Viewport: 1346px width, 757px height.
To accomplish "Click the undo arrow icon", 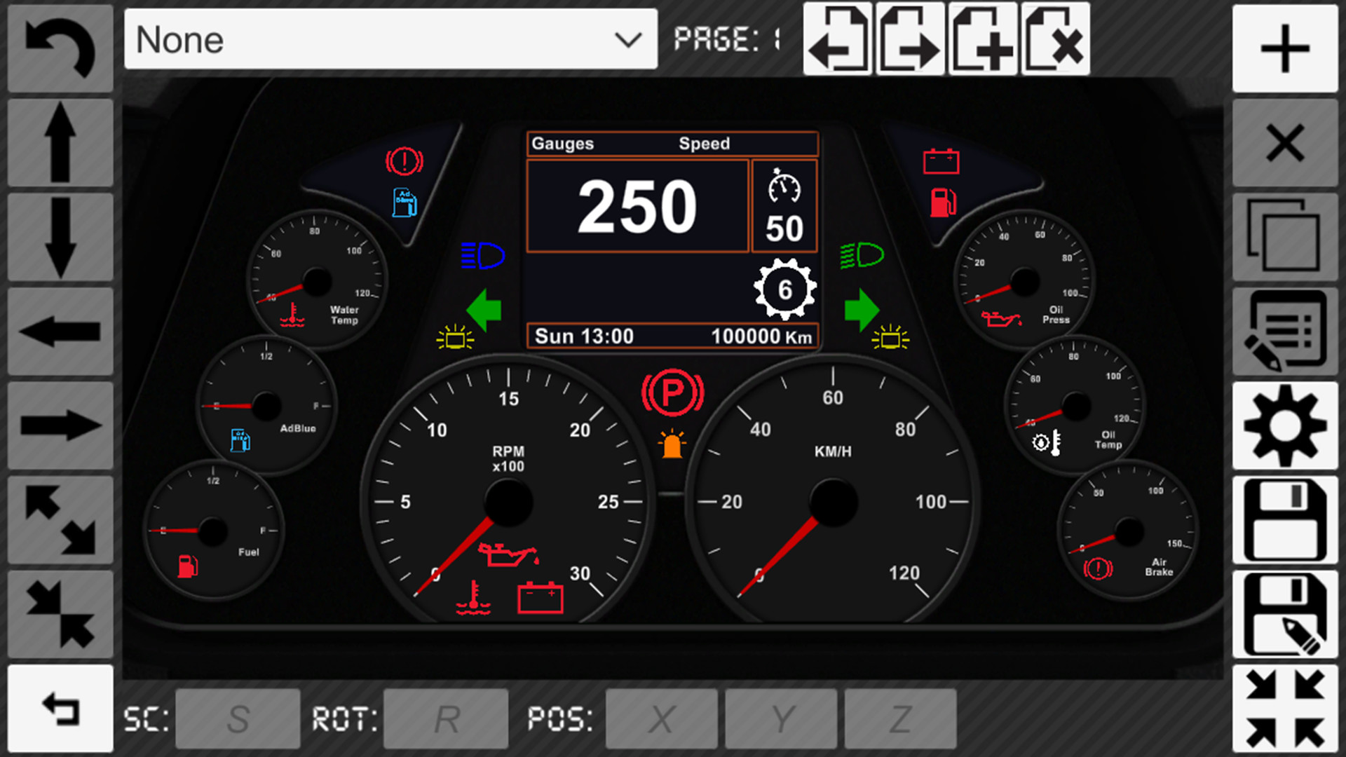I will click(x=60, y=47).
